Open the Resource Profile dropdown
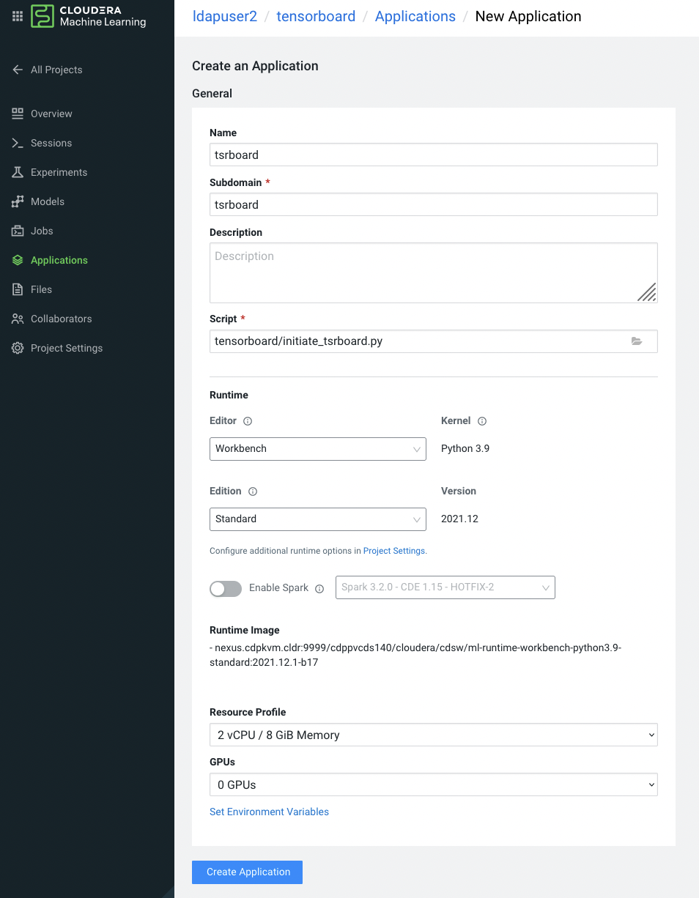 pos(433,735)
